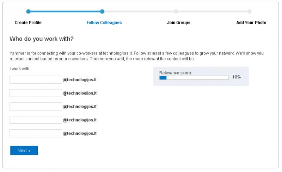The width and height of the screenshot is (282, 172).
Task: Click the Follow Colleagues step dot
Action: point(102,12)
